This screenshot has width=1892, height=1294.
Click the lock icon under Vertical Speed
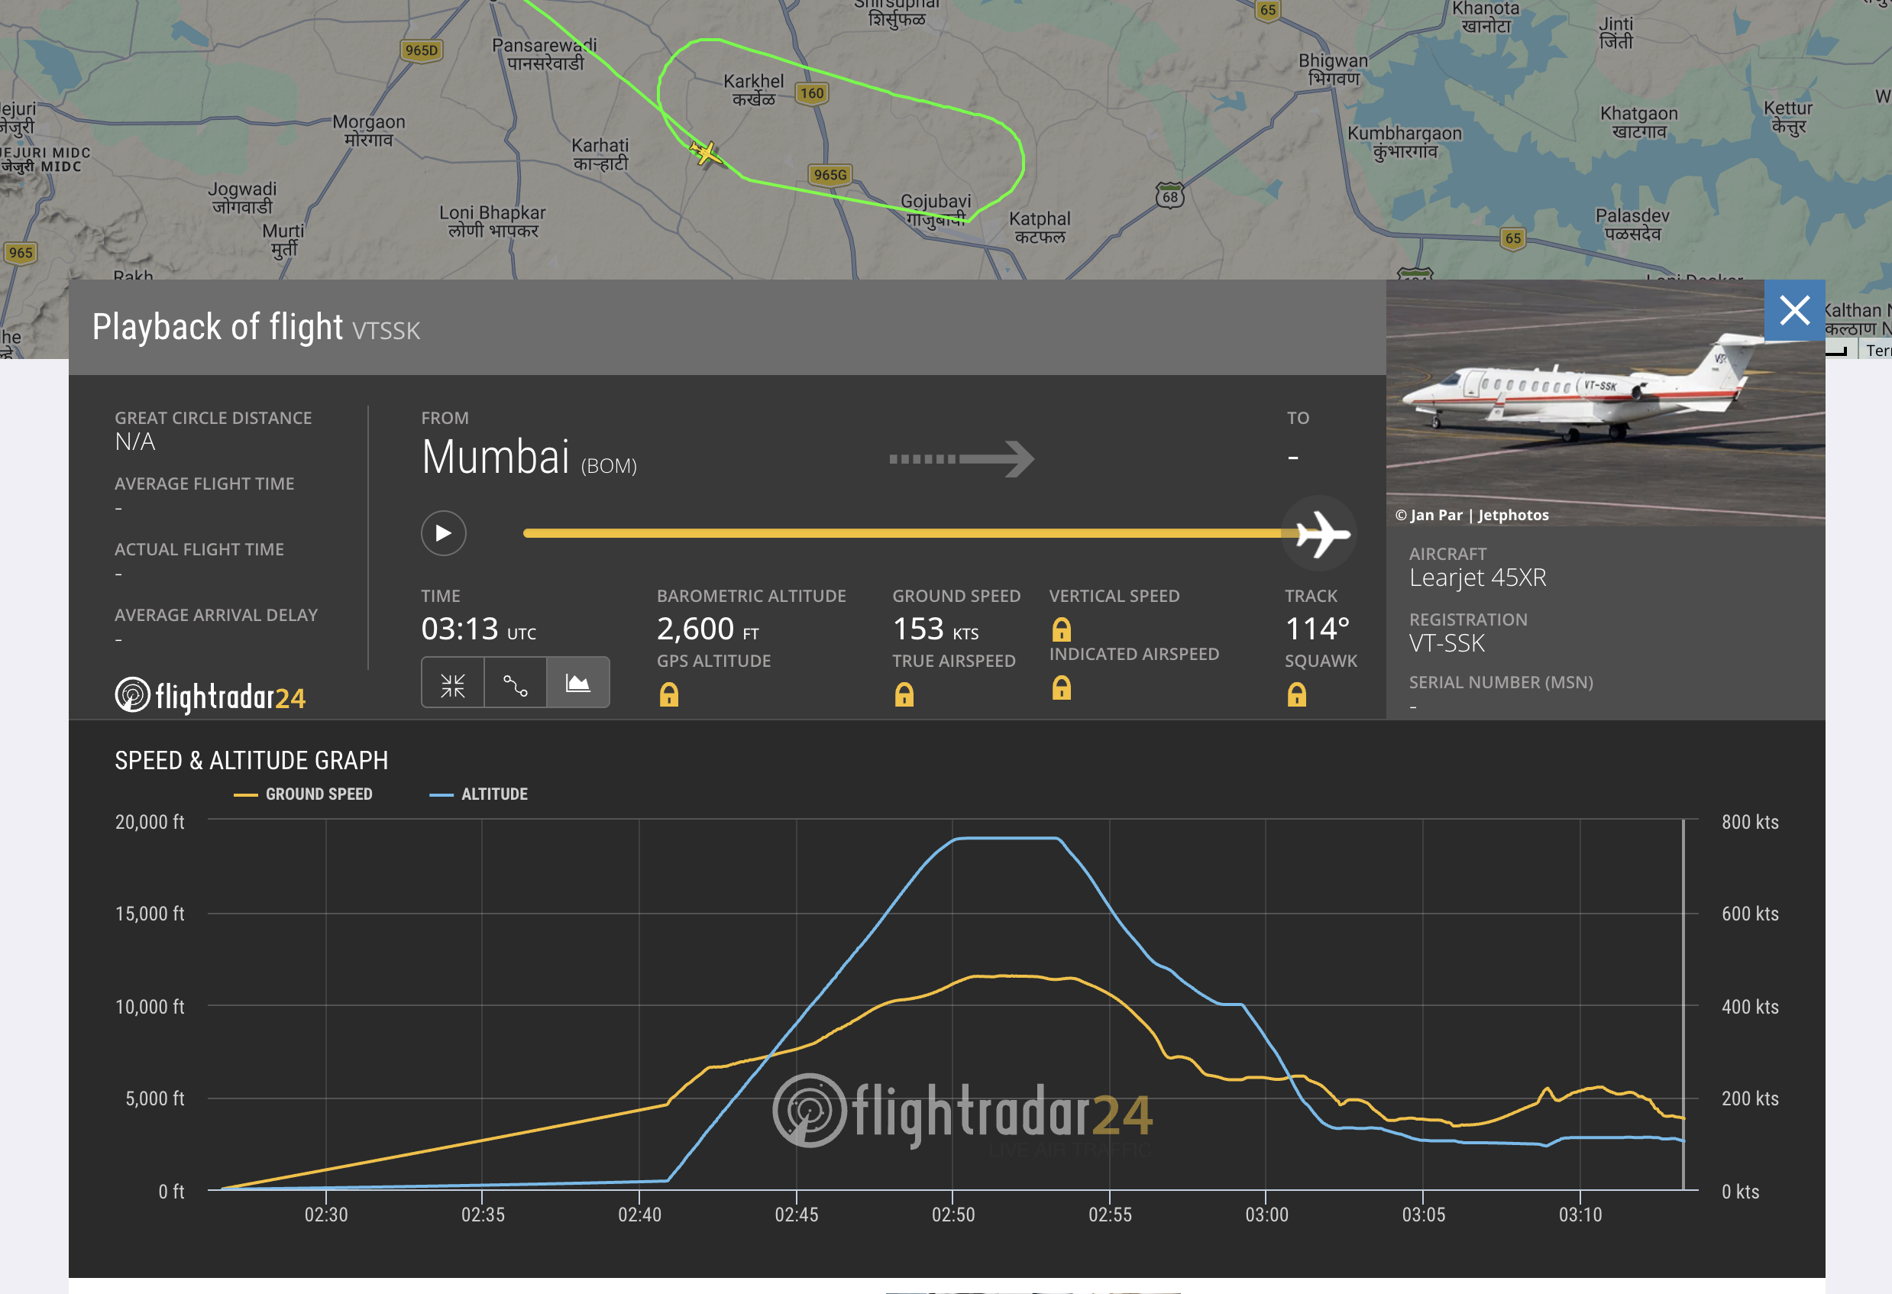1062,629
